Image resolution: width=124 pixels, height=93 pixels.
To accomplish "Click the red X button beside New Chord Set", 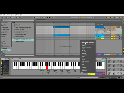I will (104, 74).
